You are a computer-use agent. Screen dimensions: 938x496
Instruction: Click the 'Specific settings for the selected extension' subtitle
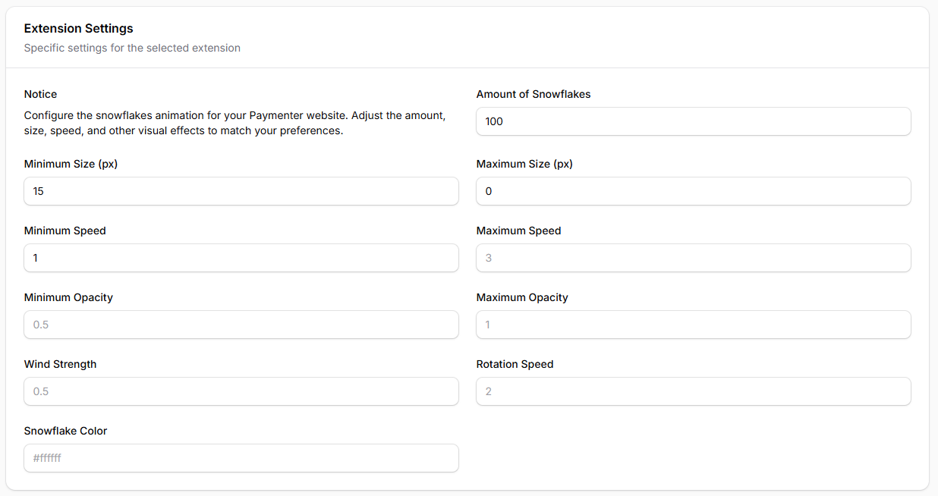point(132,48)
